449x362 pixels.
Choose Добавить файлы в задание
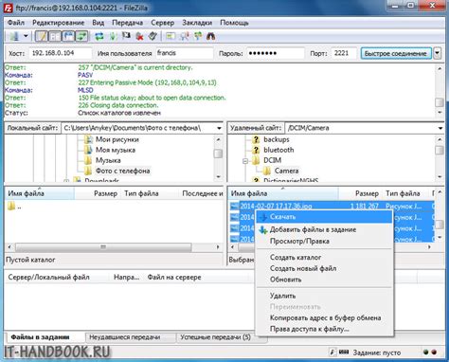click(324, 229)
